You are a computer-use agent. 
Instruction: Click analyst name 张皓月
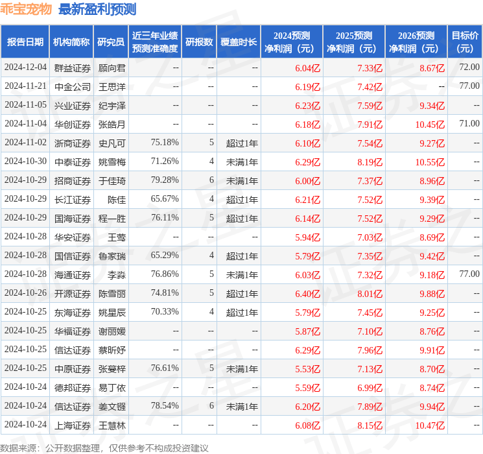coord(112,125)
